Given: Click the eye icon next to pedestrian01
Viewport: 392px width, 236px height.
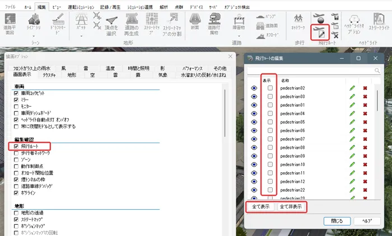Looking at the screenshot, I should [255, 105].
